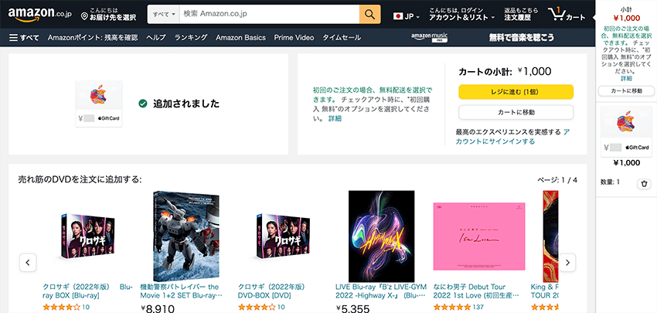Click お届け先を選択 text
The width and height of the screenshot is (657, 313).
(x=113, y=18)
